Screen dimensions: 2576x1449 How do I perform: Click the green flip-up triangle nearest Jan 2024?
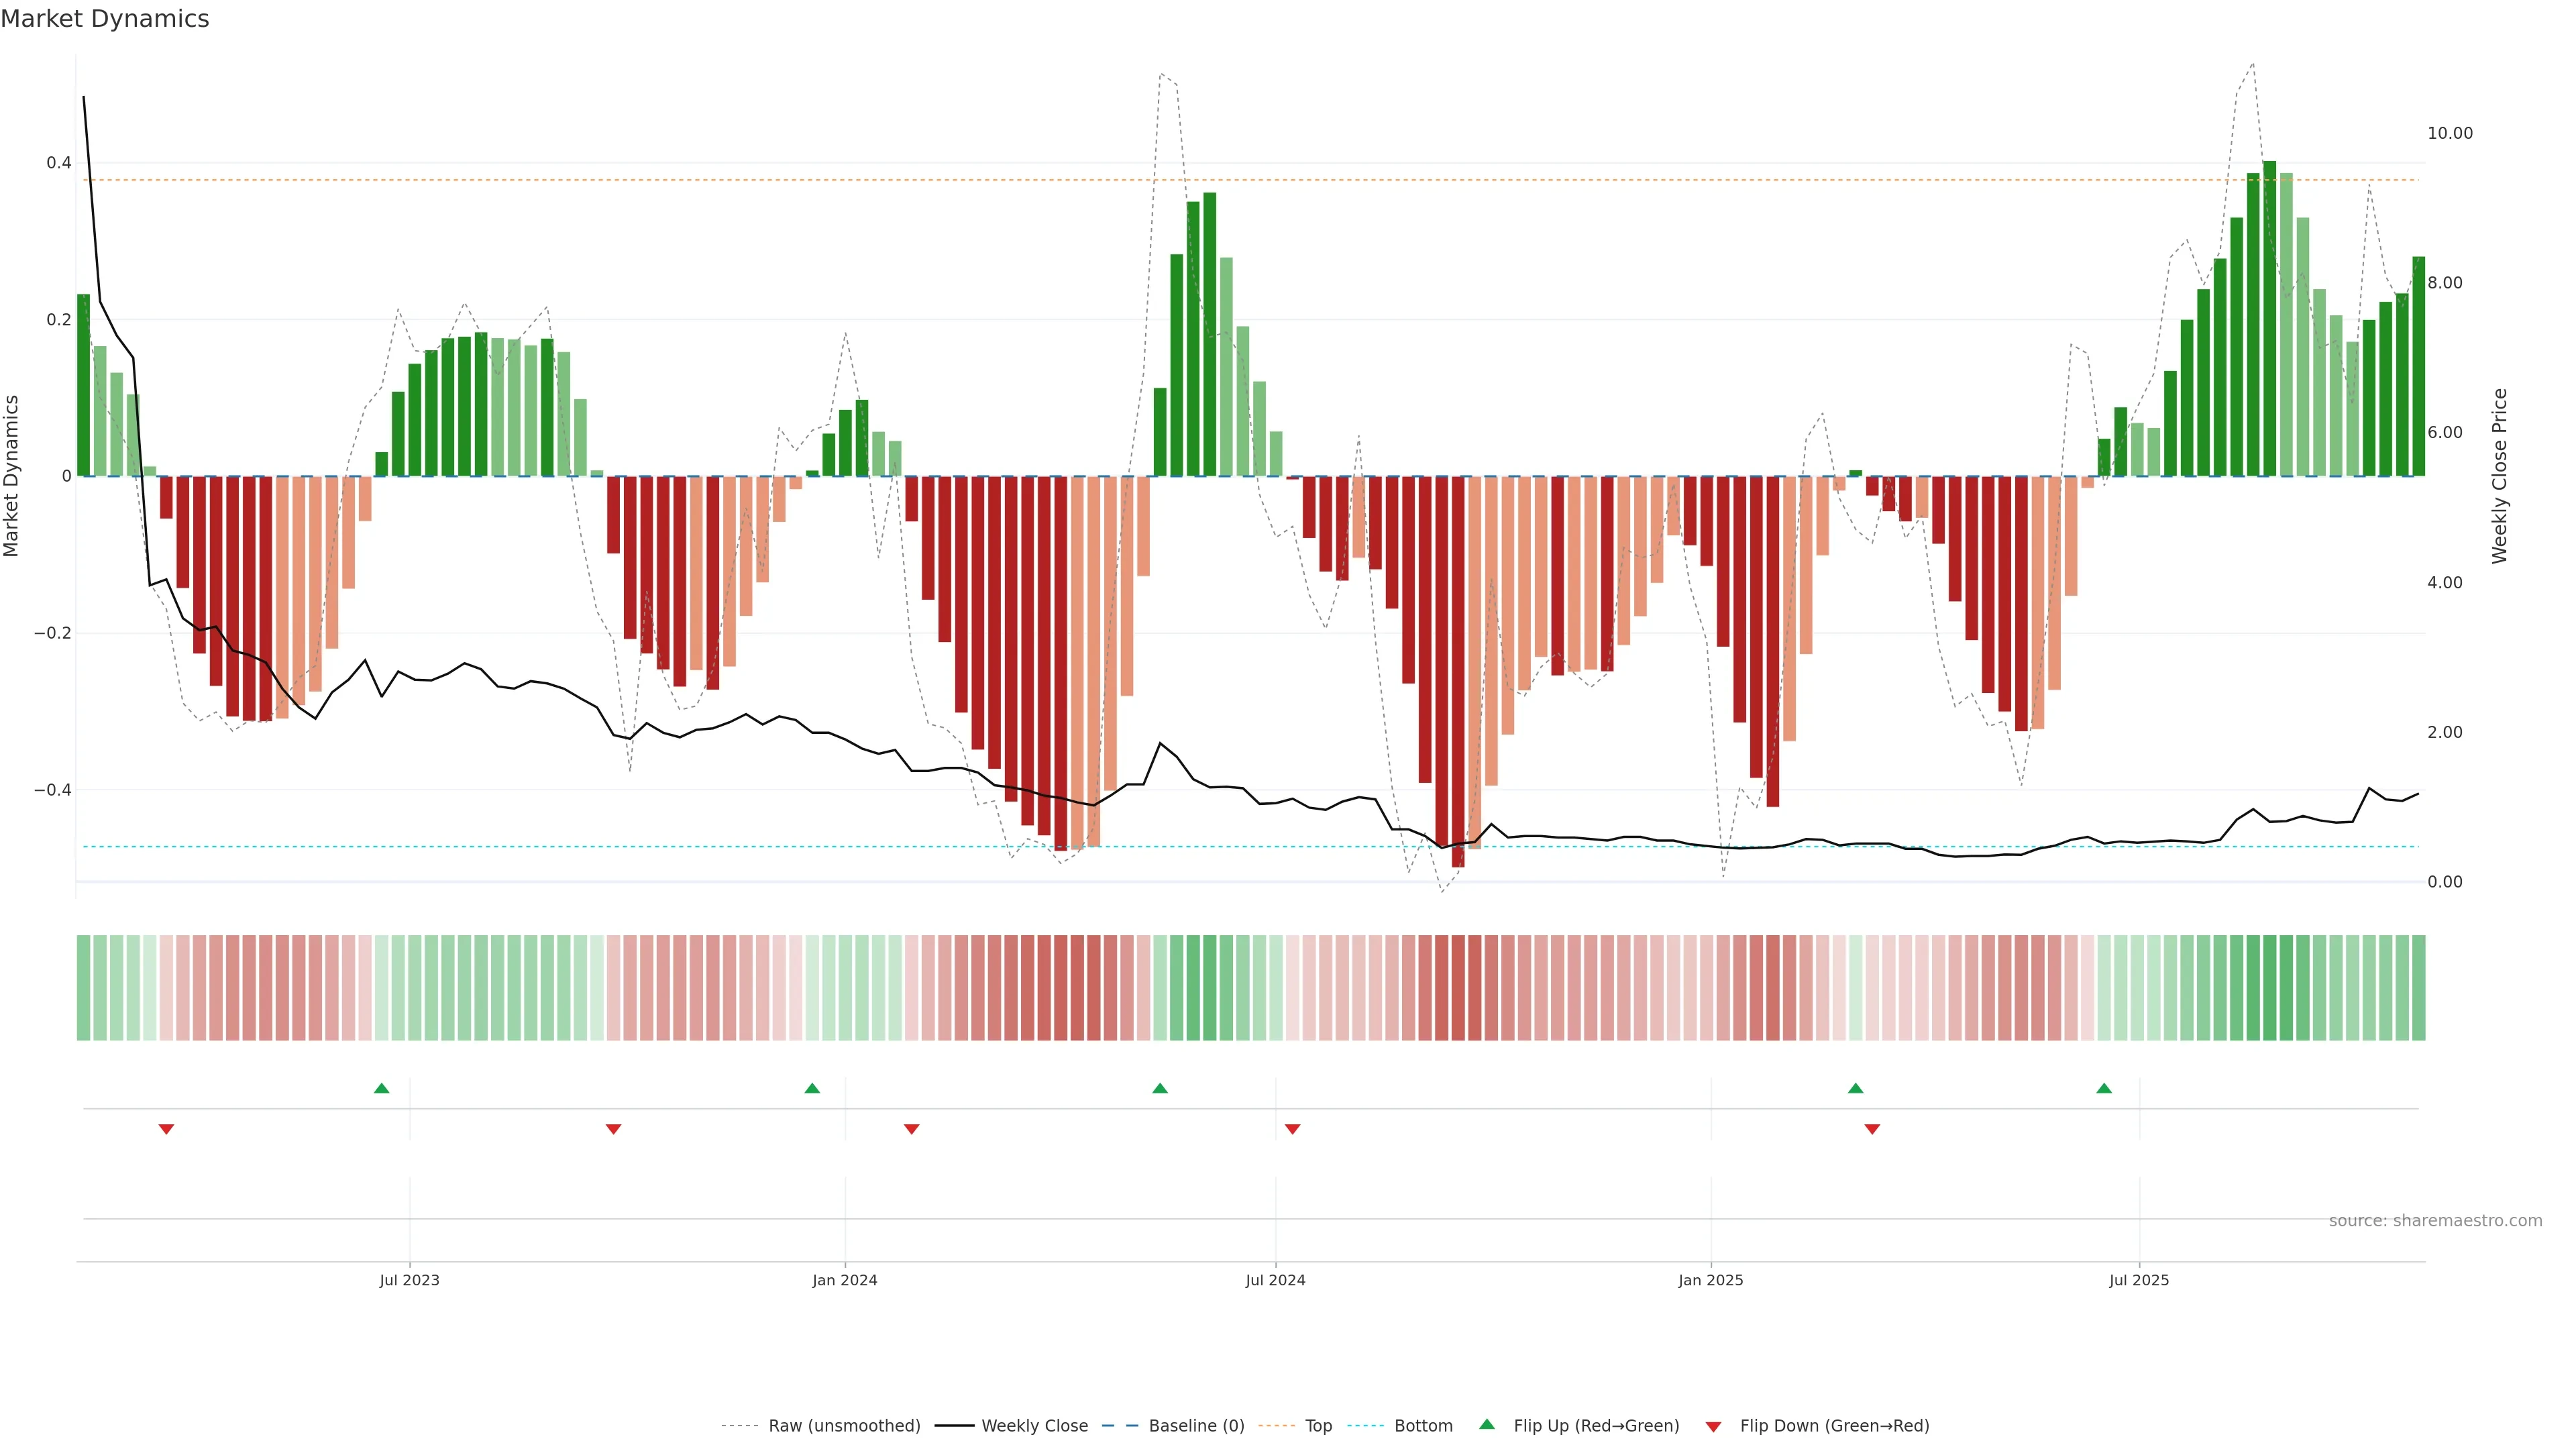click(x=812, y=1088)
